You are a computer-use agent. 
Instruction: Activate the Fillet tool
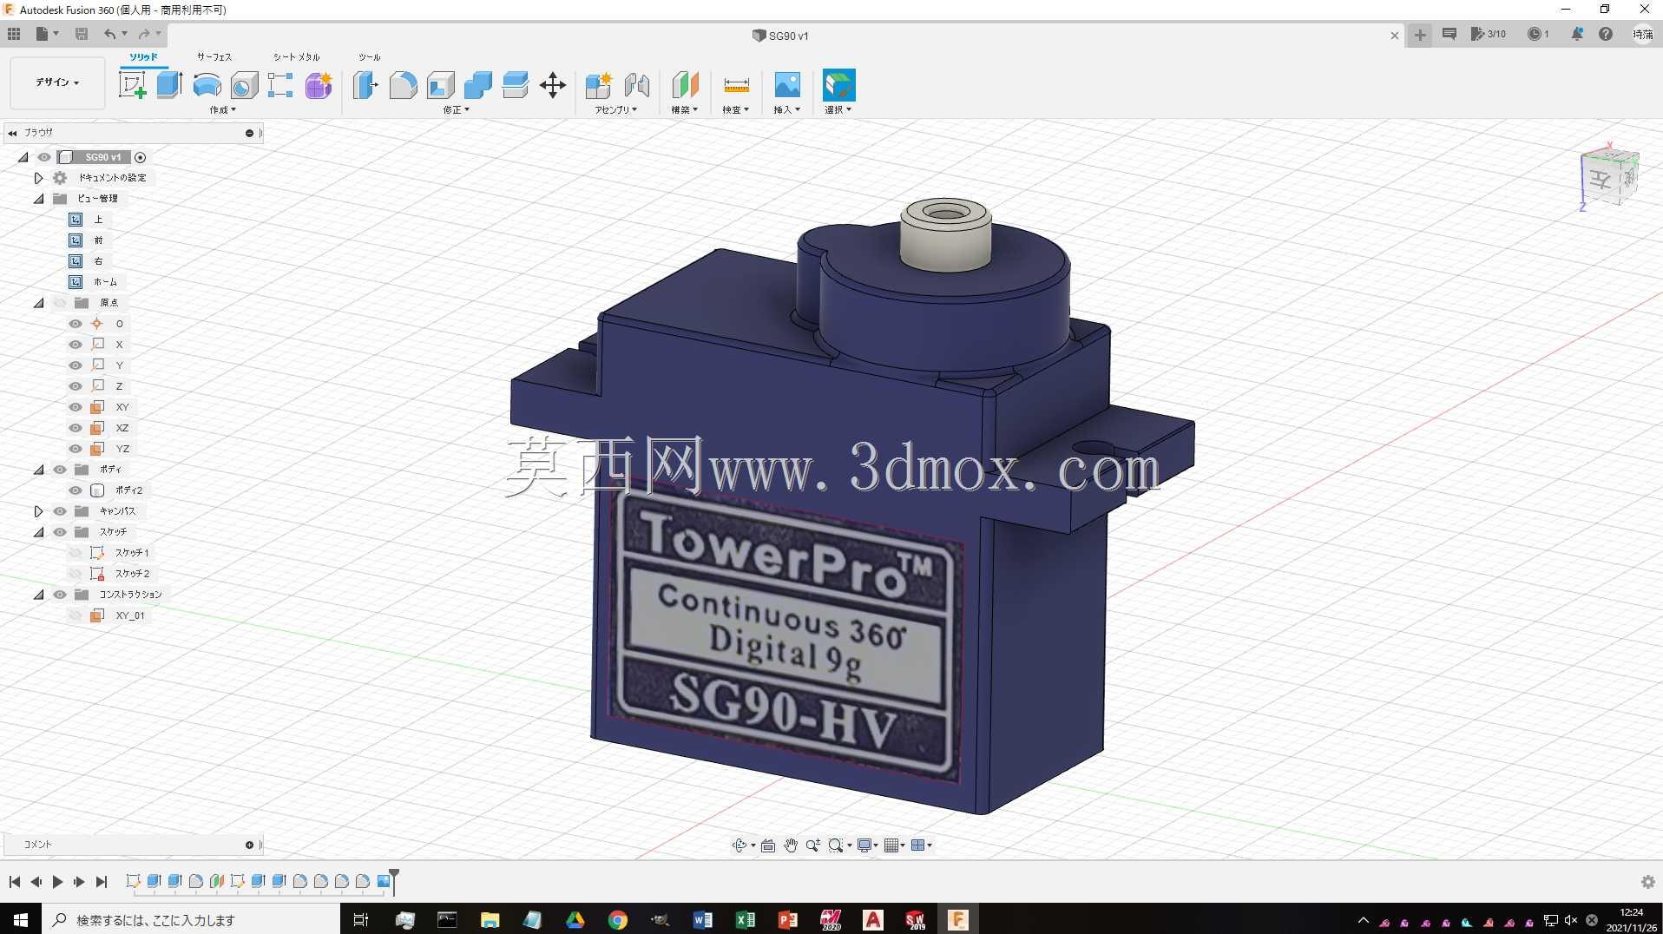(x=403, y=85)
